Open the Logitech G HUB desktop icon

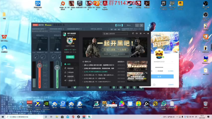point(147,106)
